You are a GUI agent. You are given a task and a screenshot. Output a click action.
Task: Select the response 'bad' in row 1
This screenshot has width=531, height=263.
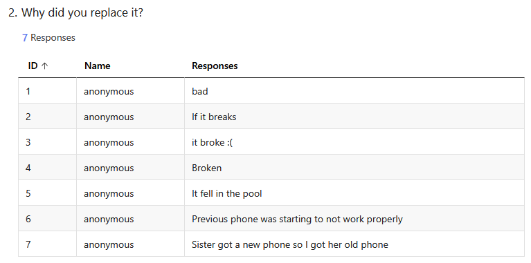[200, 91]
